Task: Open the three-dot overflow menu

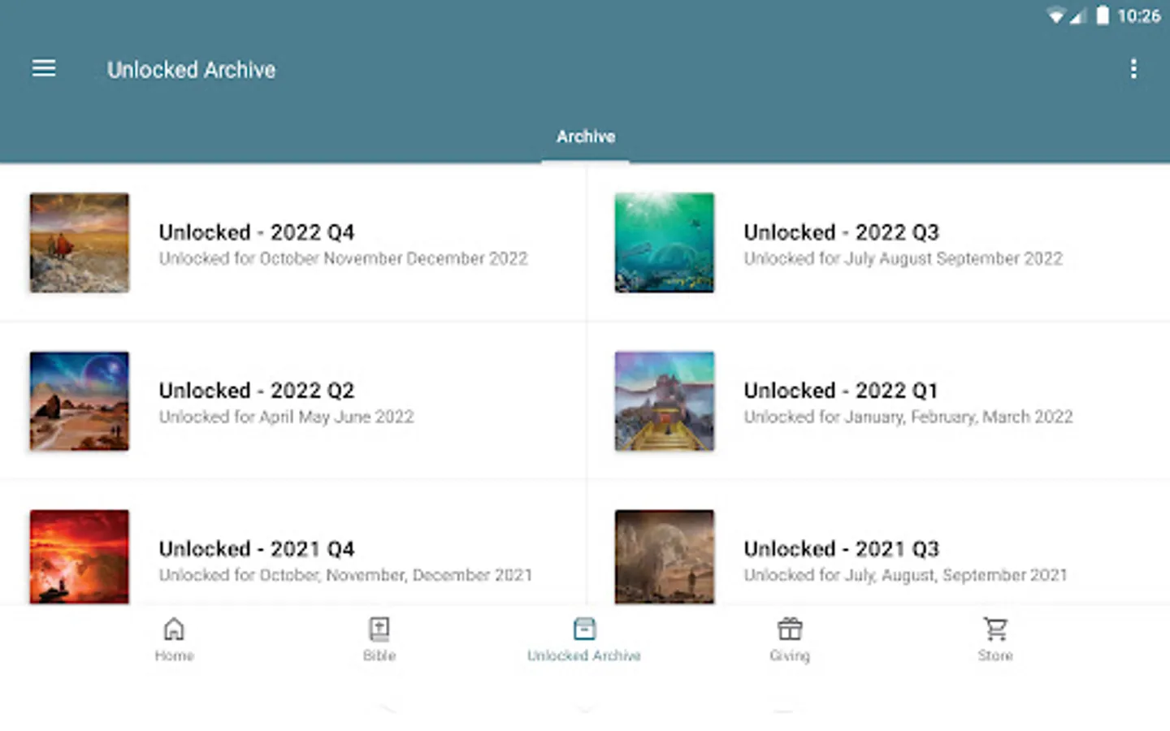Action: (1133, 69)
